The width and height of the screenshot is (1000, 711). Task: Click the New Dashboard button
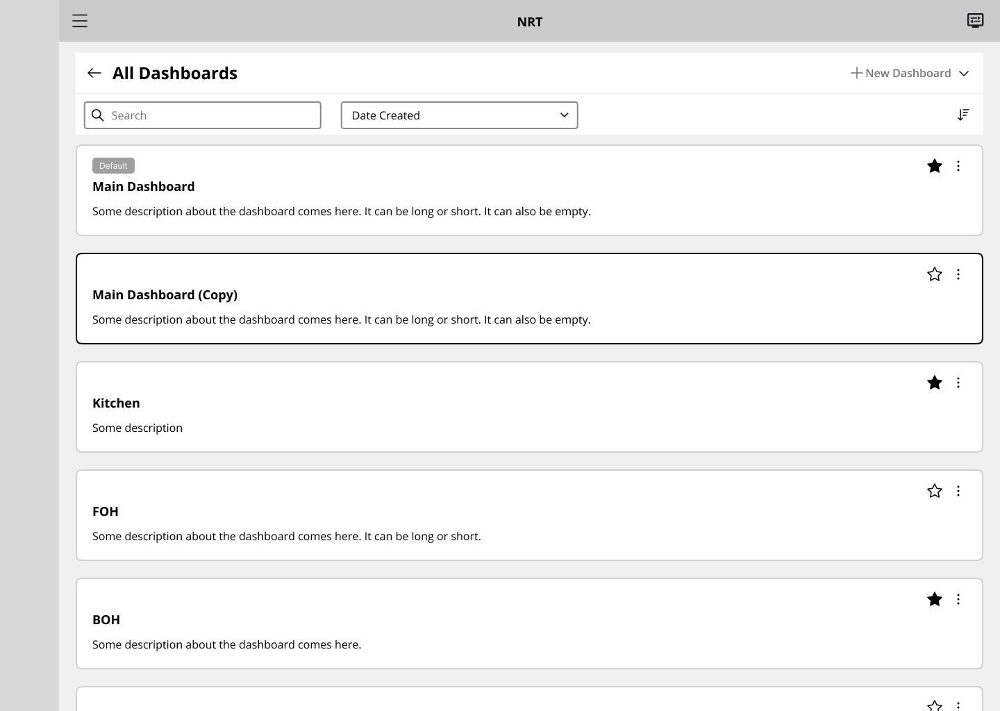tap(901, 74)
